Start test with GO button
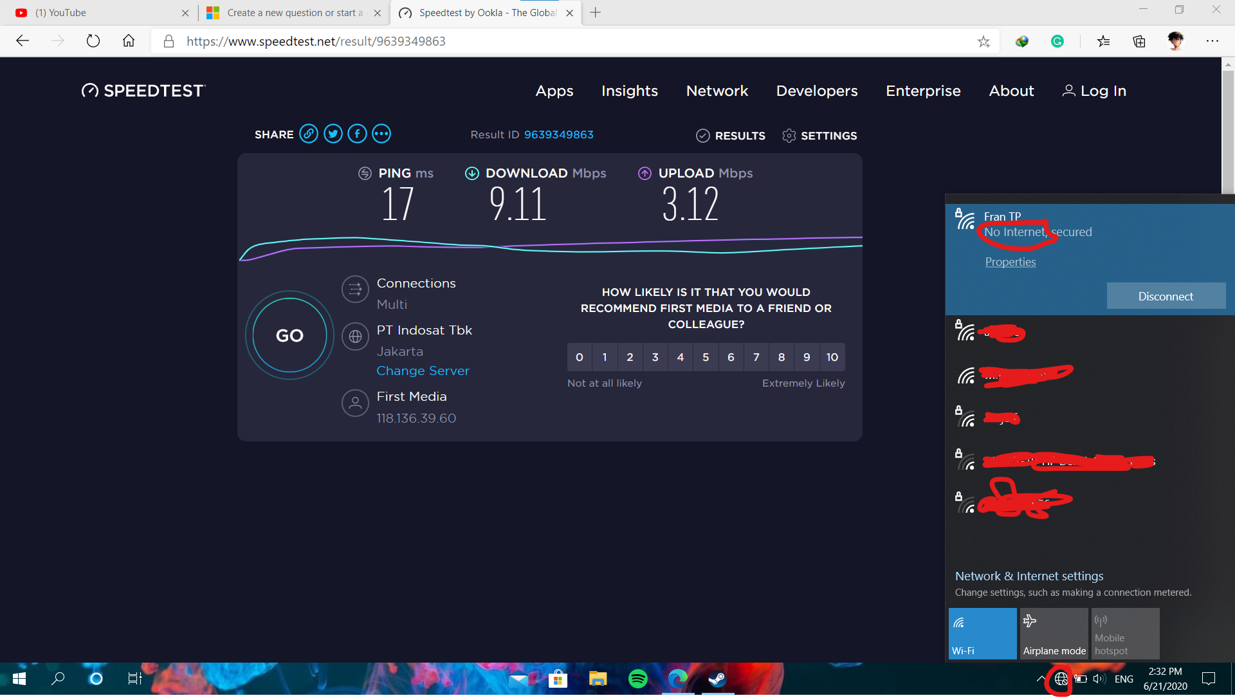 (x=289, y=335)
